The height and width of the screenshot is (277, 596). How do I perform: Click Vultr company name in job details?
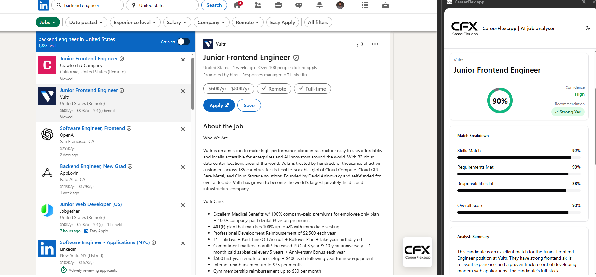(x=221, y=44)
